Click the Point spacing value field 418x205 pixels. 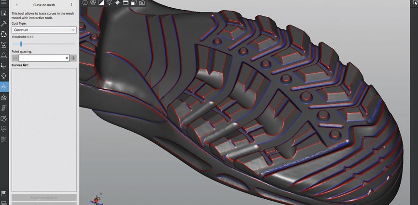point(44,58)
